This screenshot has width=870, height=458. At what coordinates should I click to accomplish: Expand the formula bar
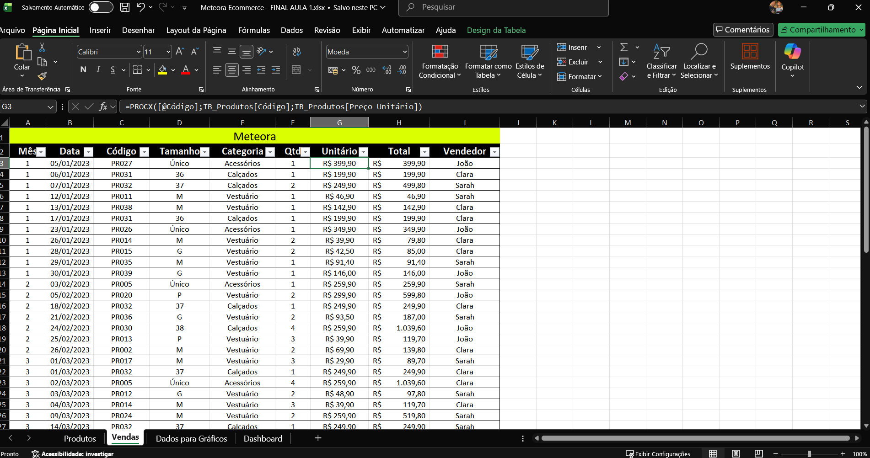[x=862, y=106]
